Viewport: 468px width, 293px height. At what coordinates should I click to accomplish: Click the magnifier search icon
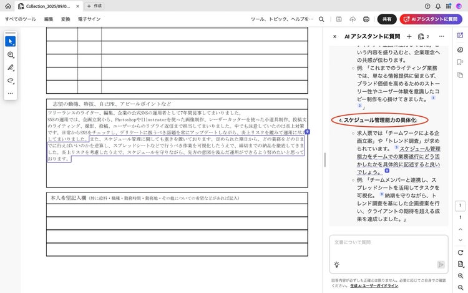[x=321, y=19]
